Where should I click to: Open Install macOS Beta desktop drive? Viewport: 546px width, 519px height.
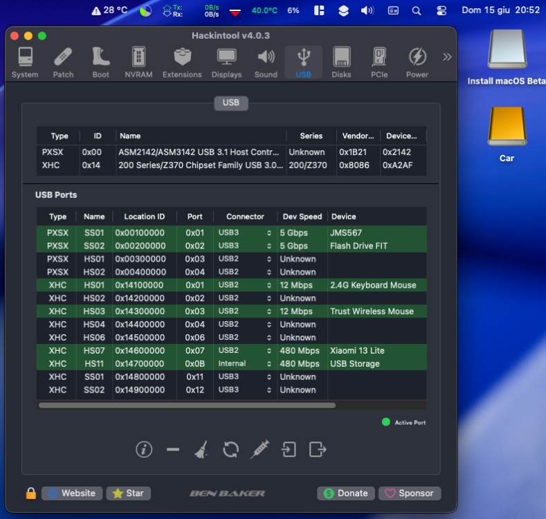point(507,58)
